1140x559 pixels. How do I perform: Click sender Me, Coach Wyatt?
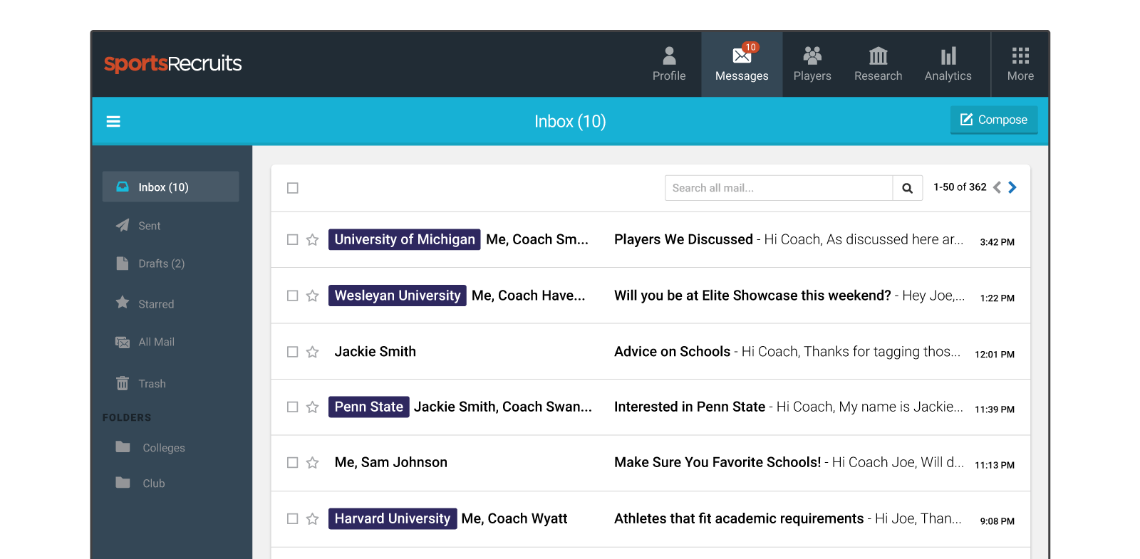click(x=514, y=519)
